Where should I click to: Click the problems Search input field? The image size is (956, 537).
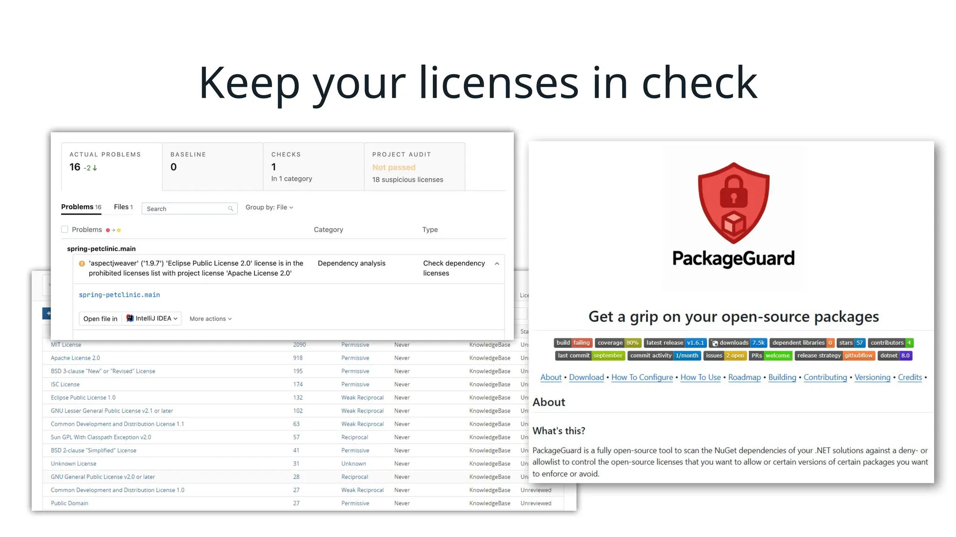point(190,209)
